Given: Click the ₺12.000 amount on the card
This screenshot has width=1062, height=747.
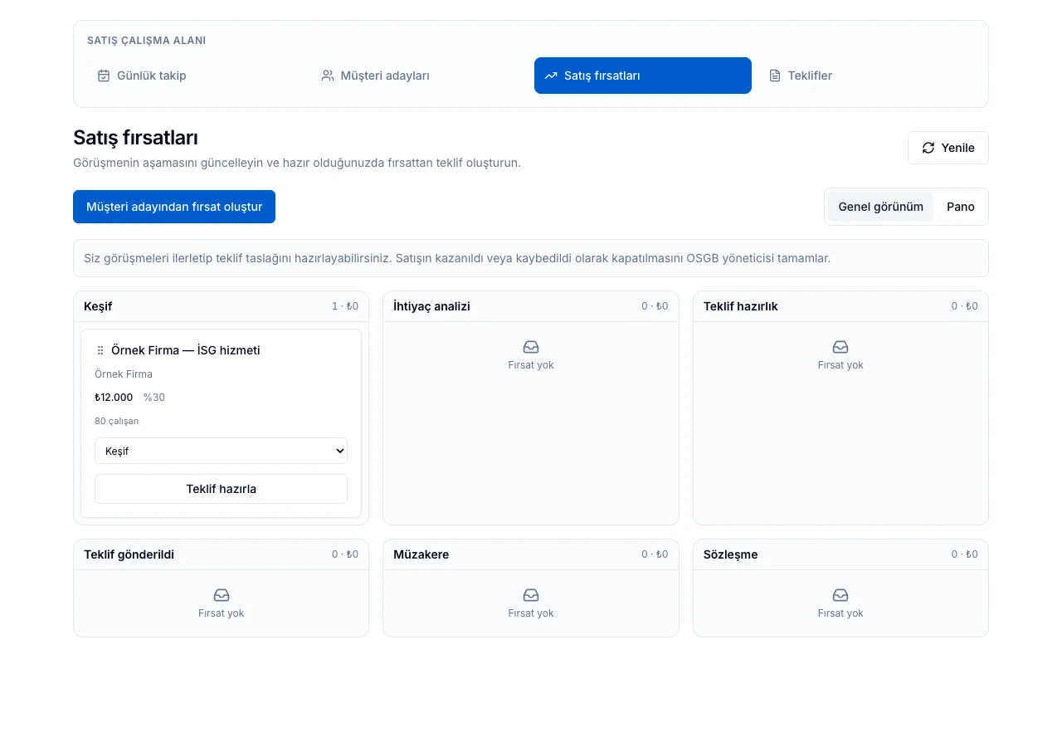Looking at the screenshot, I should [114, 398].
